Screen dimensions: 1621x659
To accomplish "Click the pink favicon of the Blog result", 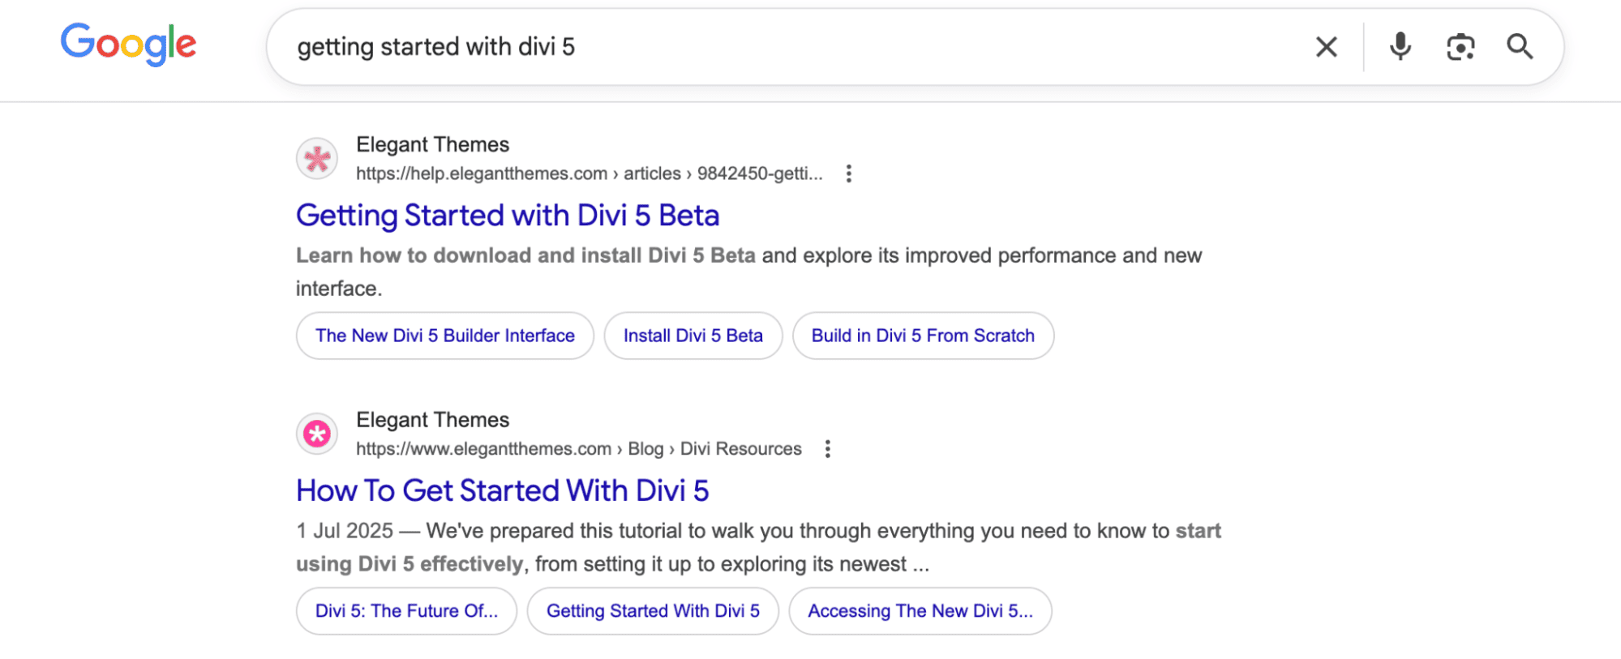I will coord(317,434).
